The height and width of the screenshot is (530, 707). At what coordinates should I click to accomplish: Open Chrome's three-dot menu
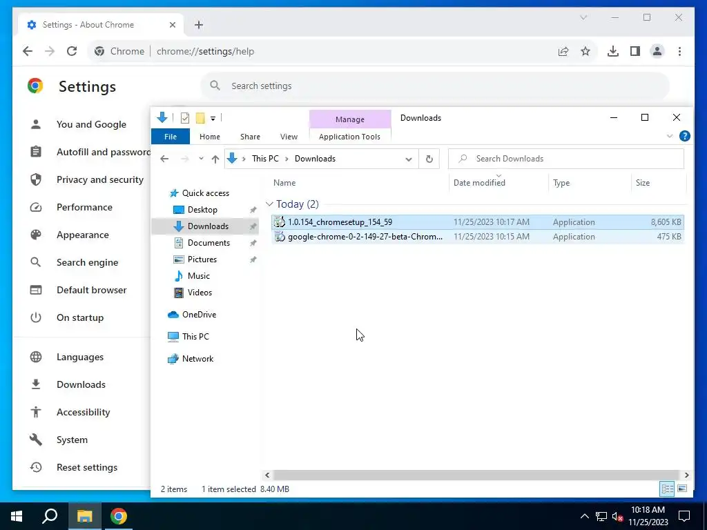[679, 51]
